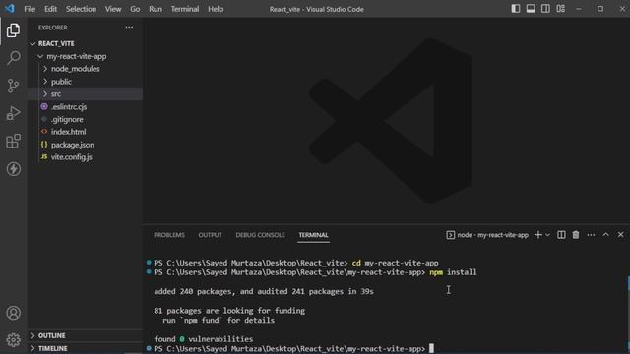
Task: Click the 'found 0 vulnerabilities' output line
Action: click(x=204, y=339)
